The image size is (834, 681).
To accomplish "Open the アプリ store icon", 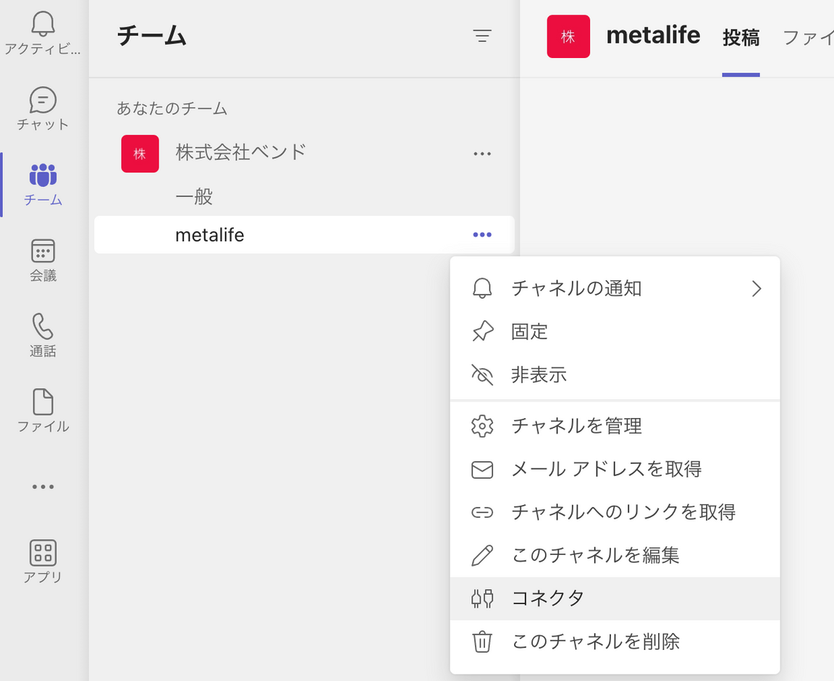I will tap(43, 561).
